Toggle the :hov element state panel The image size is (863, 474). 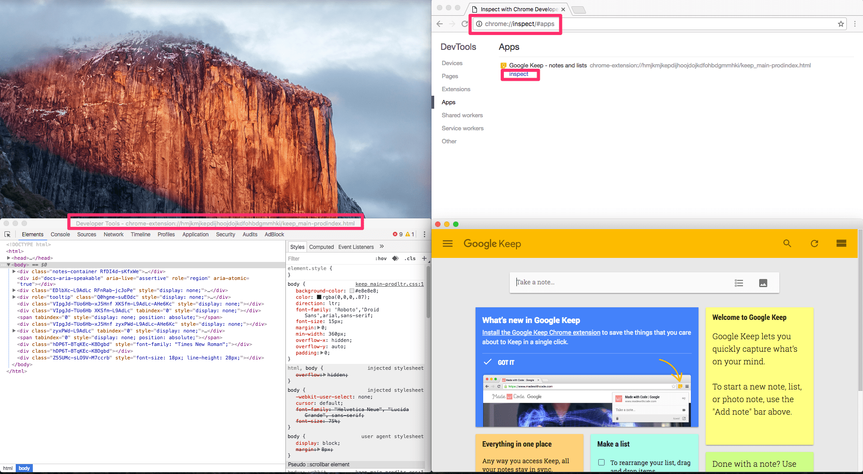pos(381,258)
